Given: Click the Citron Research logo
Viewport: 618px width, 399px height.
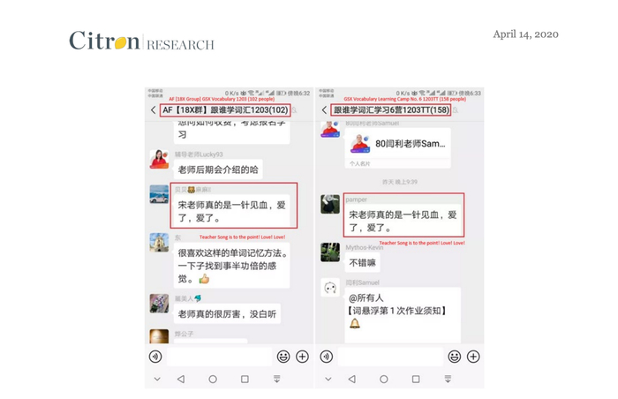Looking at the screenshot, I should 141,41.
